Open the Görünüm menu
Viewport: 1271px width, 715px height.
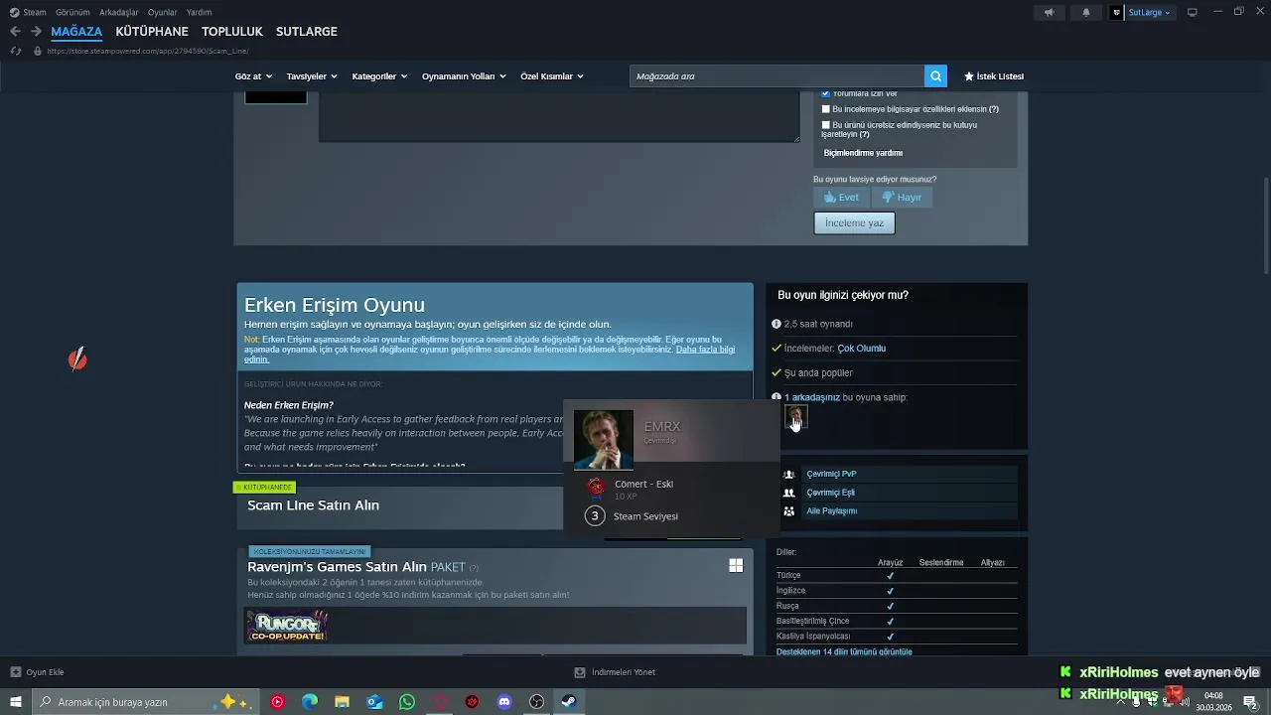pos(72,12)
